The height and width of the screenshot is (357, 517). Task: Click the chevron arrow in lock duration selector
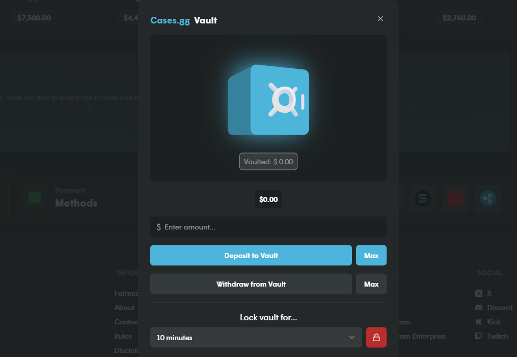click(x=351, y=338)
